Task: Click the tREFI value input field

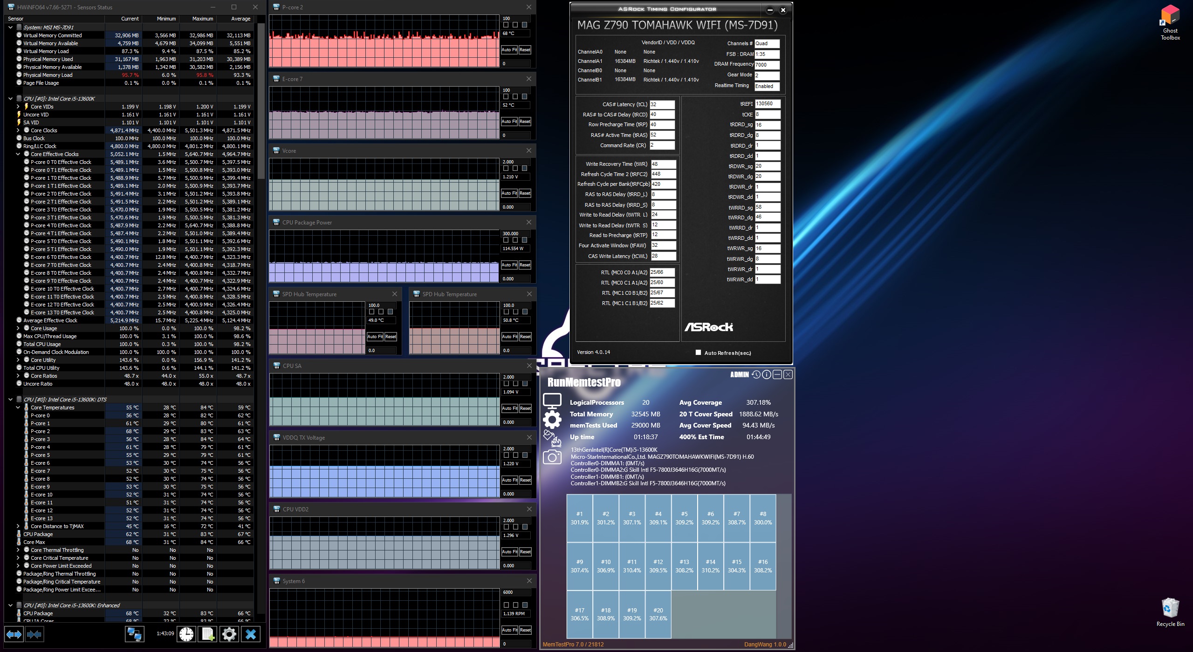Action: click(x=767, y=104)
